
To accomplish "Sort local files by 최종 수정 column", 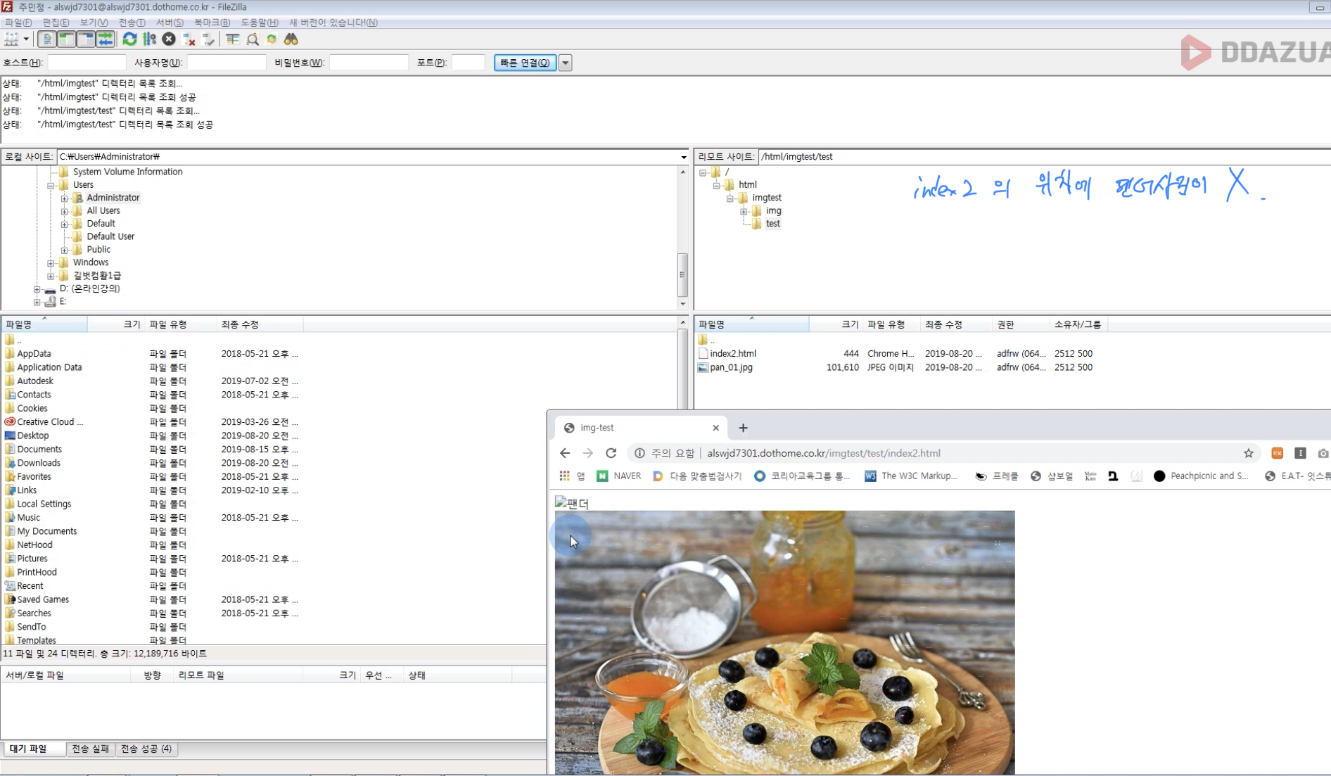I will 260,324.
